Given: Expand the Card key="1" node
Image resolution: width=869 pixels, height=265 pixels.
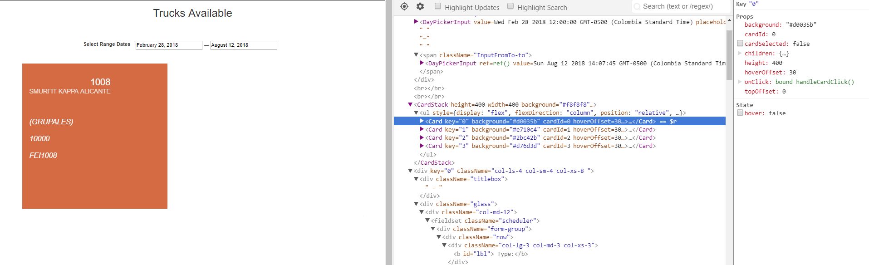Looking at the screenshot, I should [x=422, y=129].
